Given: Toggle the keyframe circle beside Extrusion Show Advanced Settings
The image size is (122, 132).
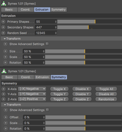Looking at the screenshot, I should pyautogui.click(x=5, y=44).
